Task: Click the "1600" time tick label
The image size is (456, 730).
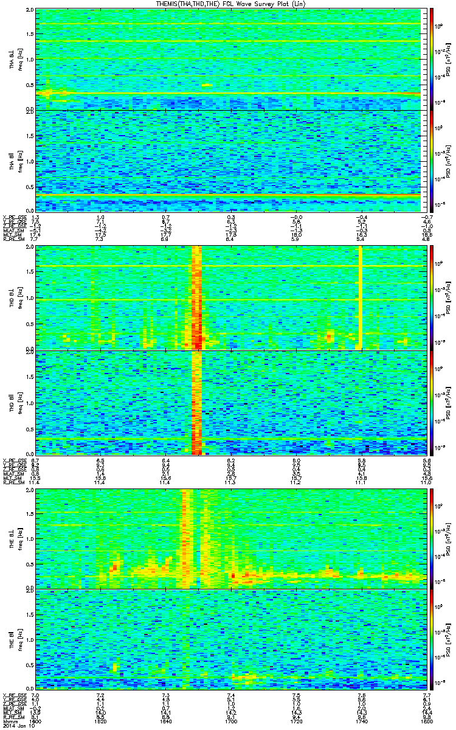Action: pyautogui.click(x=35, y=721)
